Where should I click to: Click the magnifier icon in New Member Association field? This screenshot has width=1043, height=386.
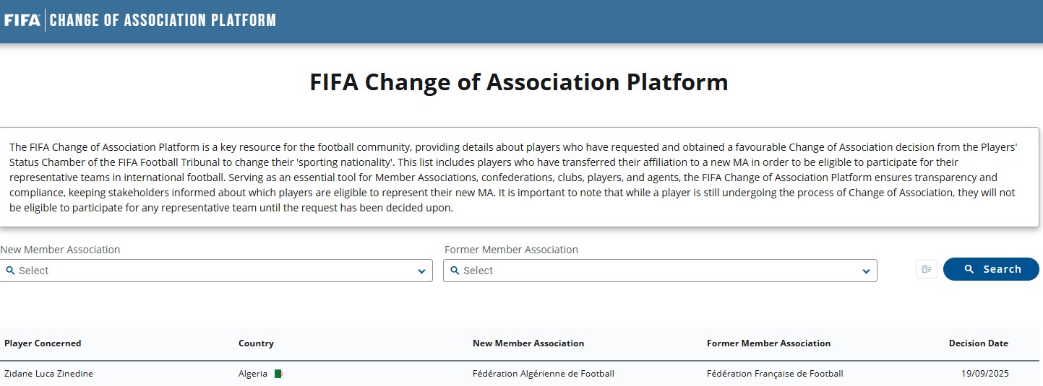tap(10, 271)
